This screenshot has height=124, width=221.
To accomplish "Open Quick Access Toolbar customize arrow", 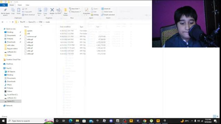I will (11, 2).
